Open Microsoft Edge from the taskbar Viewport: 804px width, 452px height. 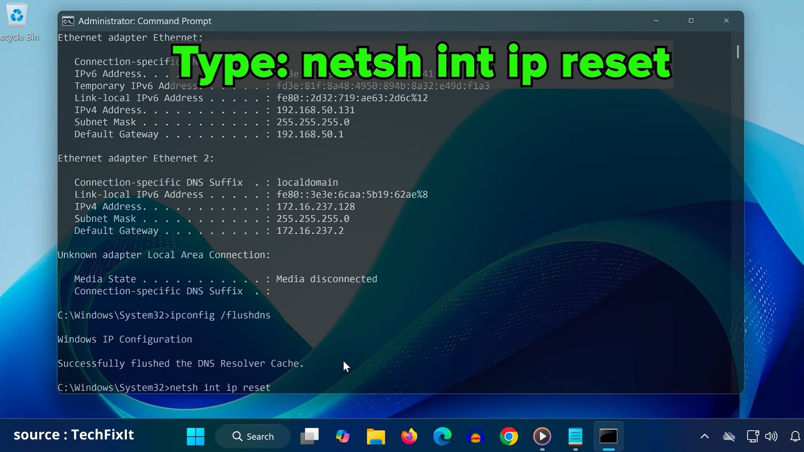(x=442, y=437)
